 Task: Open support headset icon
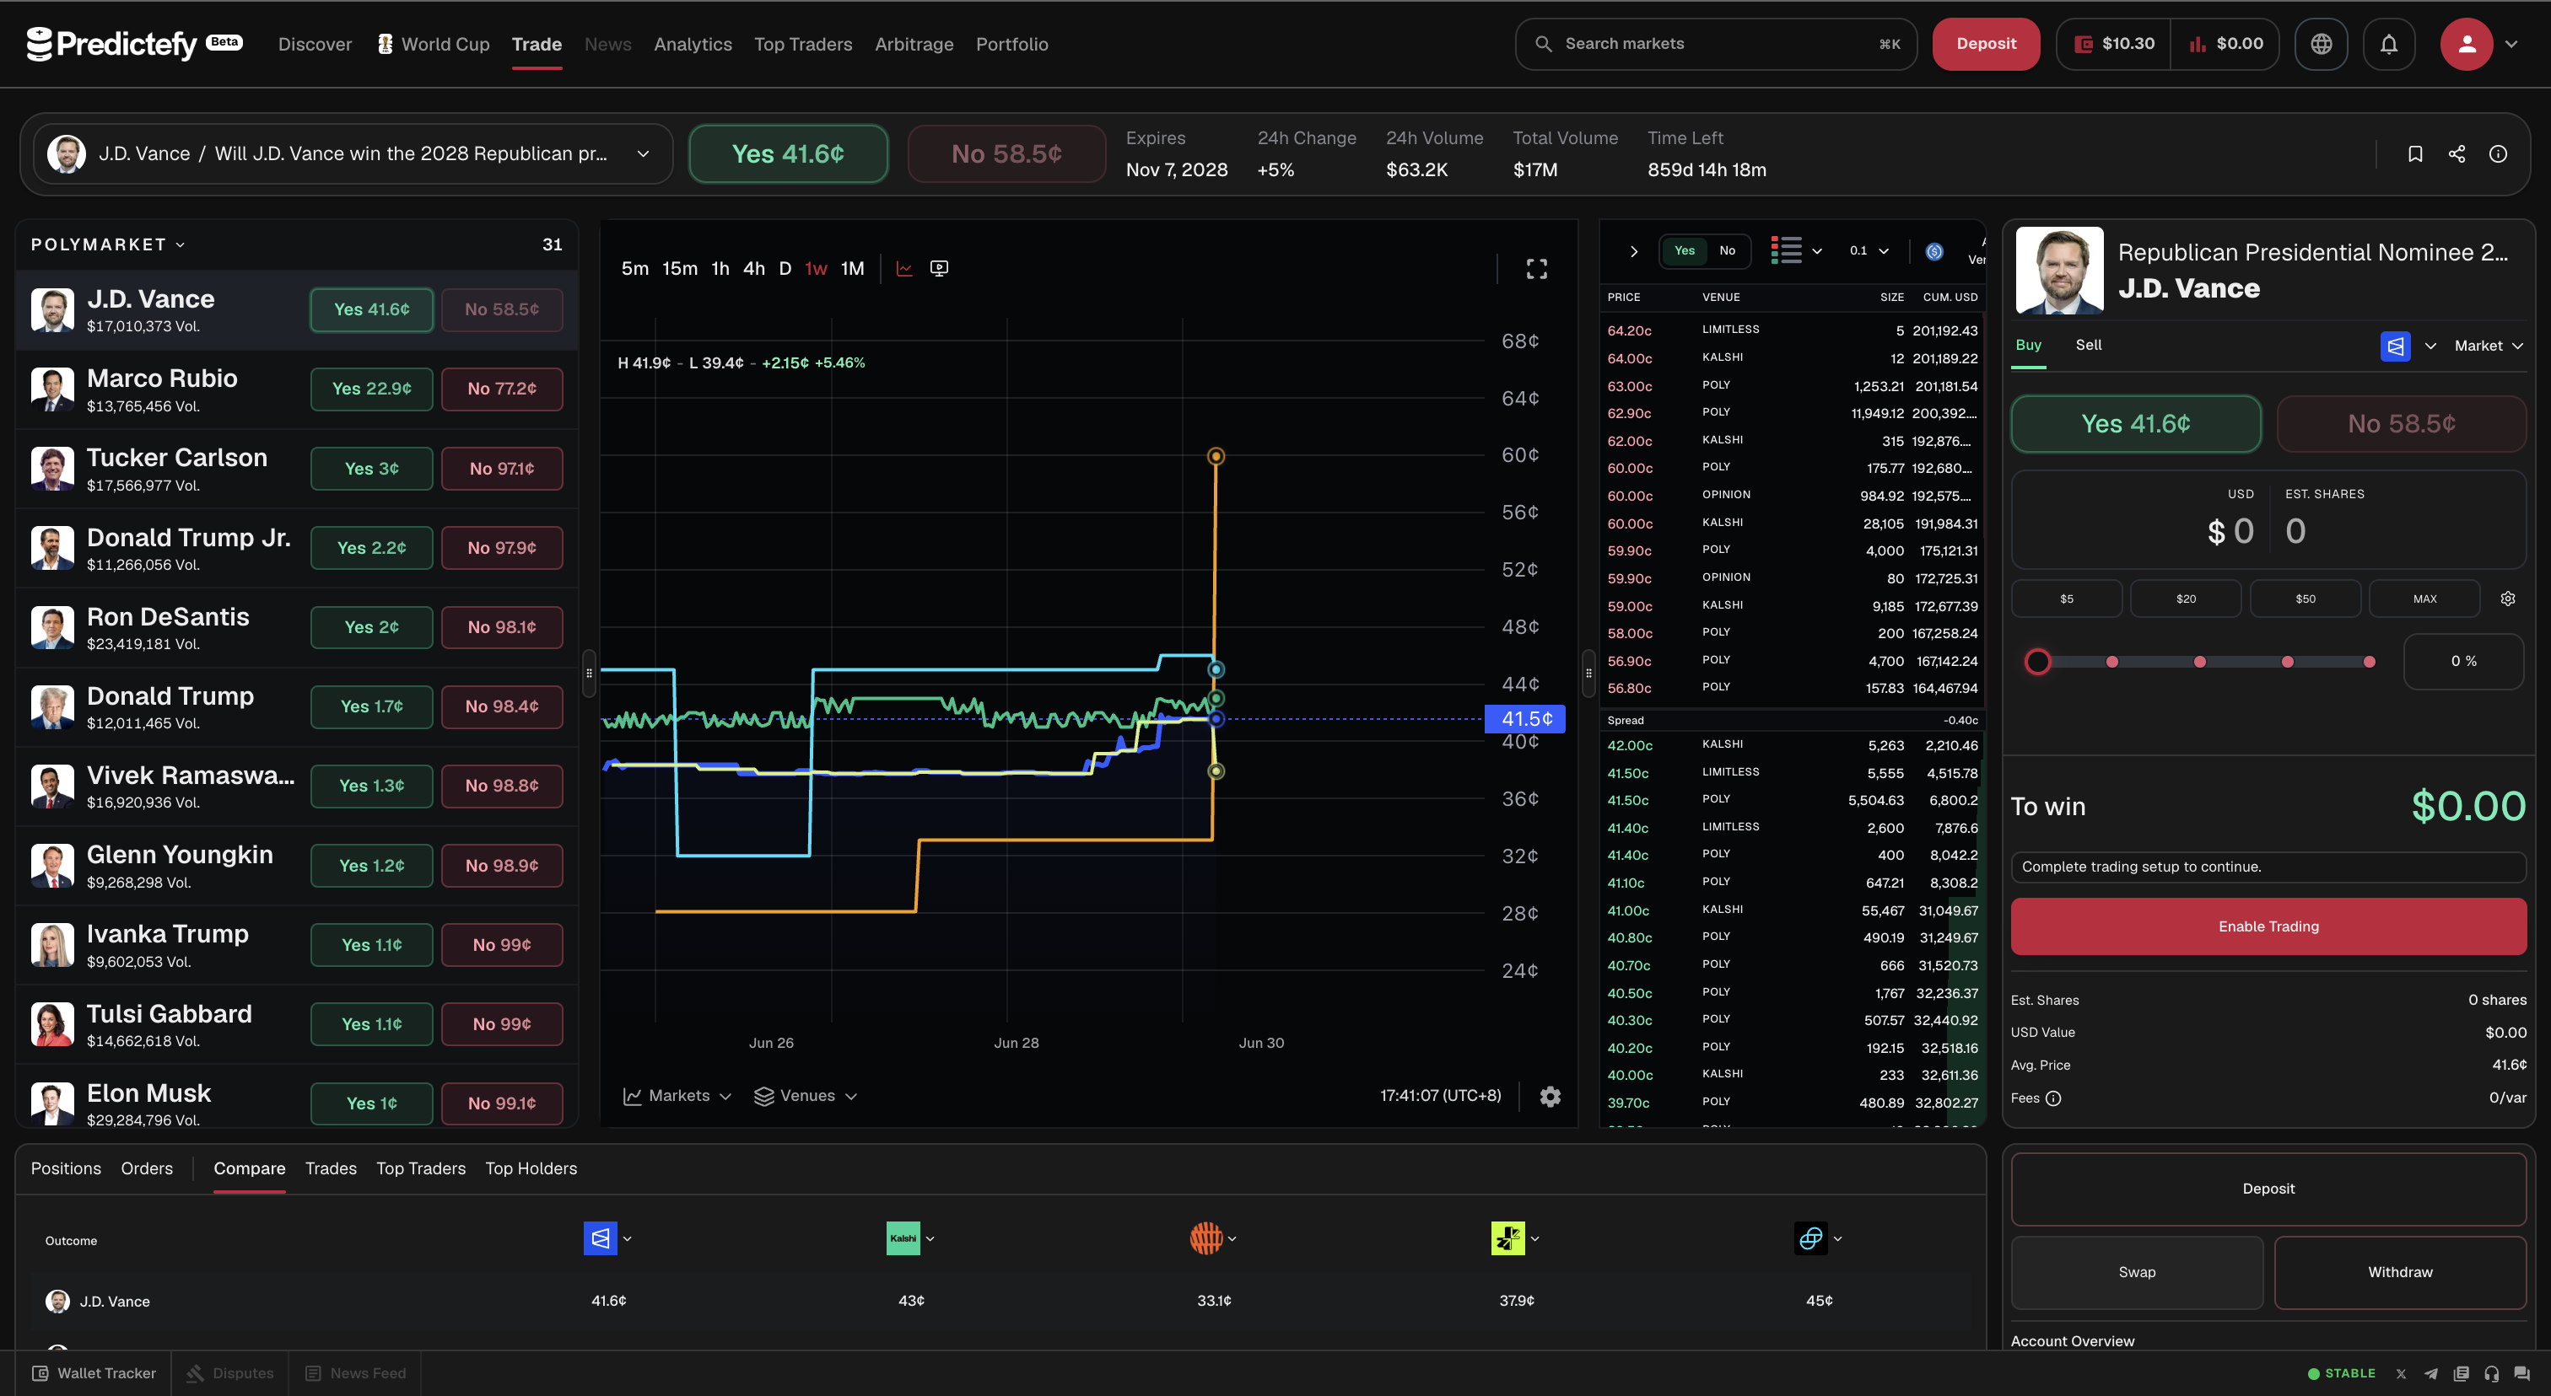click(2492, 1373)
